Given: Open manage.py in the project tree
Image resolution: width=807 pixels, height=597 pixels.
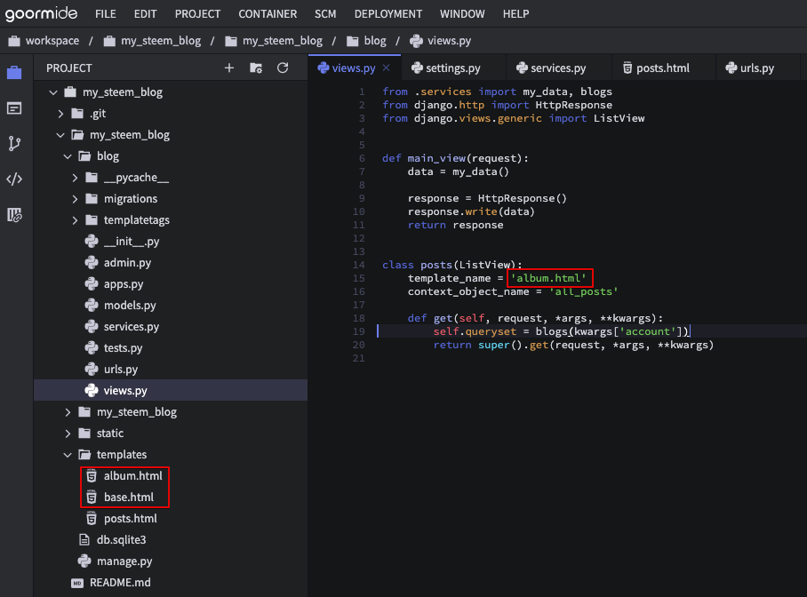Looking at the screenshot, I should click(x=124, y=561).
